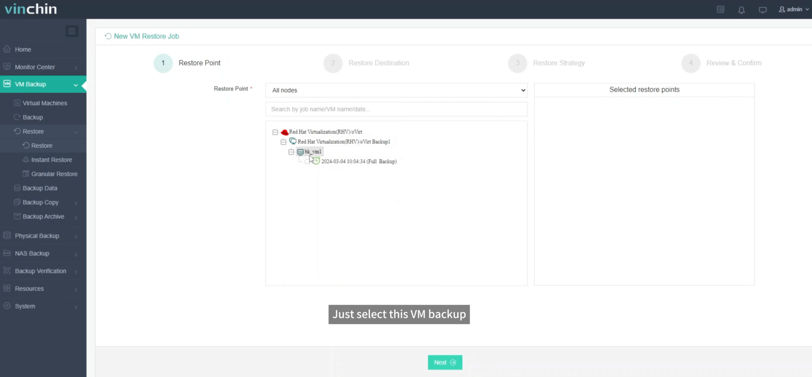This screenshot has width=812, height=377.
Task: Open the notifications bell icon
Action: coord(741,9)
